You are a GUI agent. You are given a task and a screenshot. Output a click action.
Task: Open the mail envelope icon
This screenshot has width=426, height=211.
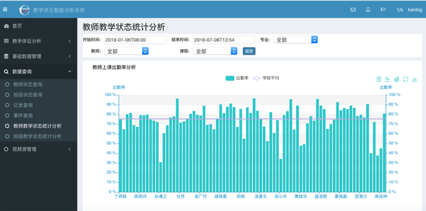pos(353,9)
